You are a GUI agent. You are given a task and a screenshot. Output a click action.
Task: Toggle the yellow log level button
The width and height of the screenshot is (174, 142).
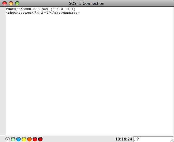pos(24,139)
